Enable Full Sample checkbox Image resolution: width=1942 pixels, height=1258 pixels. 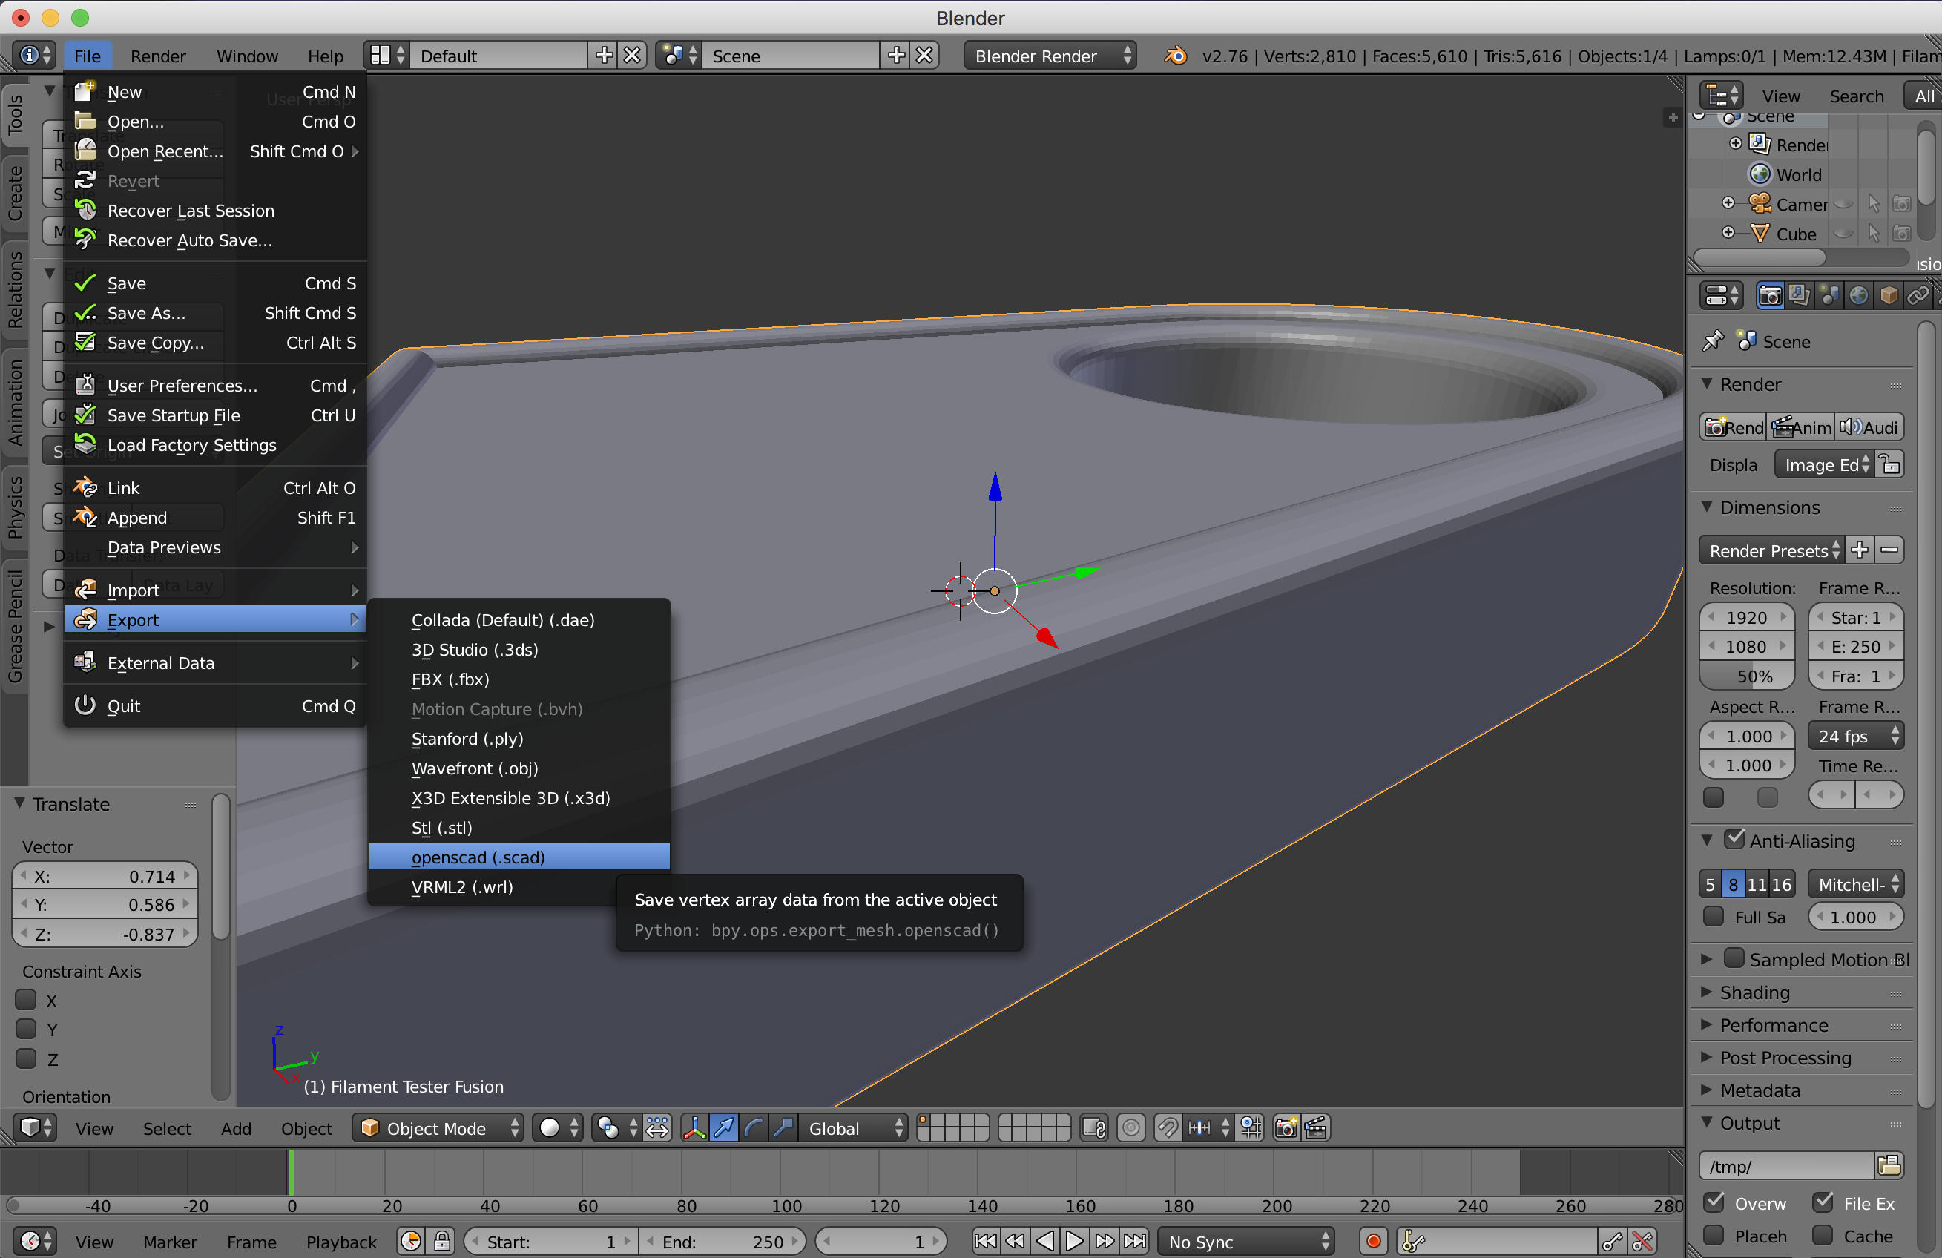1714,915
